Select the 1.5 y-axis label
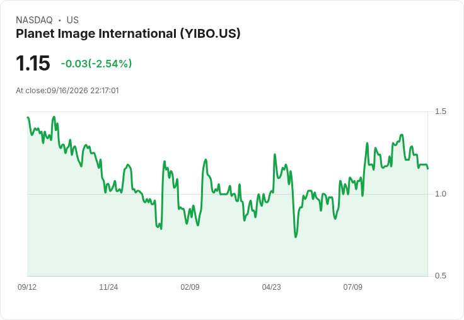Viewport: 464px width, 320px height. (440, 111)
